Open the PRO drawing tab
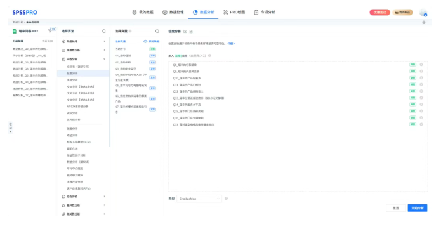Image resolution: width=436 pixels, height=241 pixels. coord(234,12)
